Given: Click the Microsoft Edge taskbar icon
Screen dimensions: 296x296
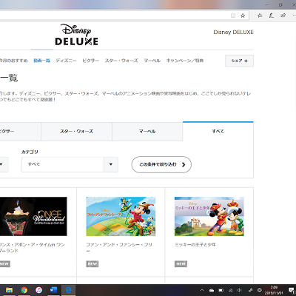Looking at the screenshot, I should click(x=68, y=290).
